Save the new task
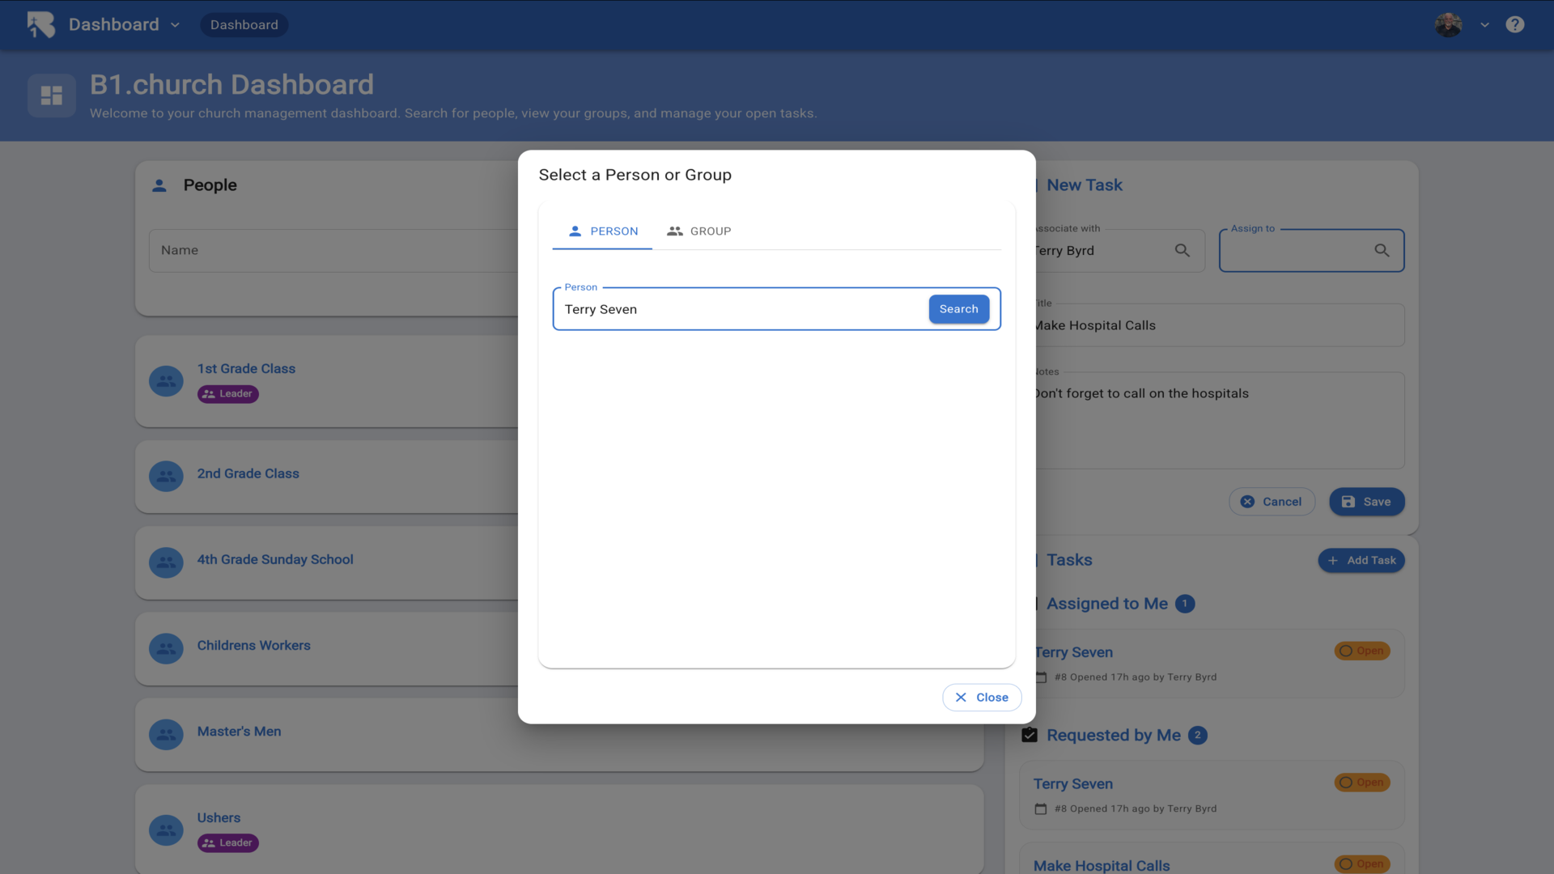 [x=1366, y=502]
